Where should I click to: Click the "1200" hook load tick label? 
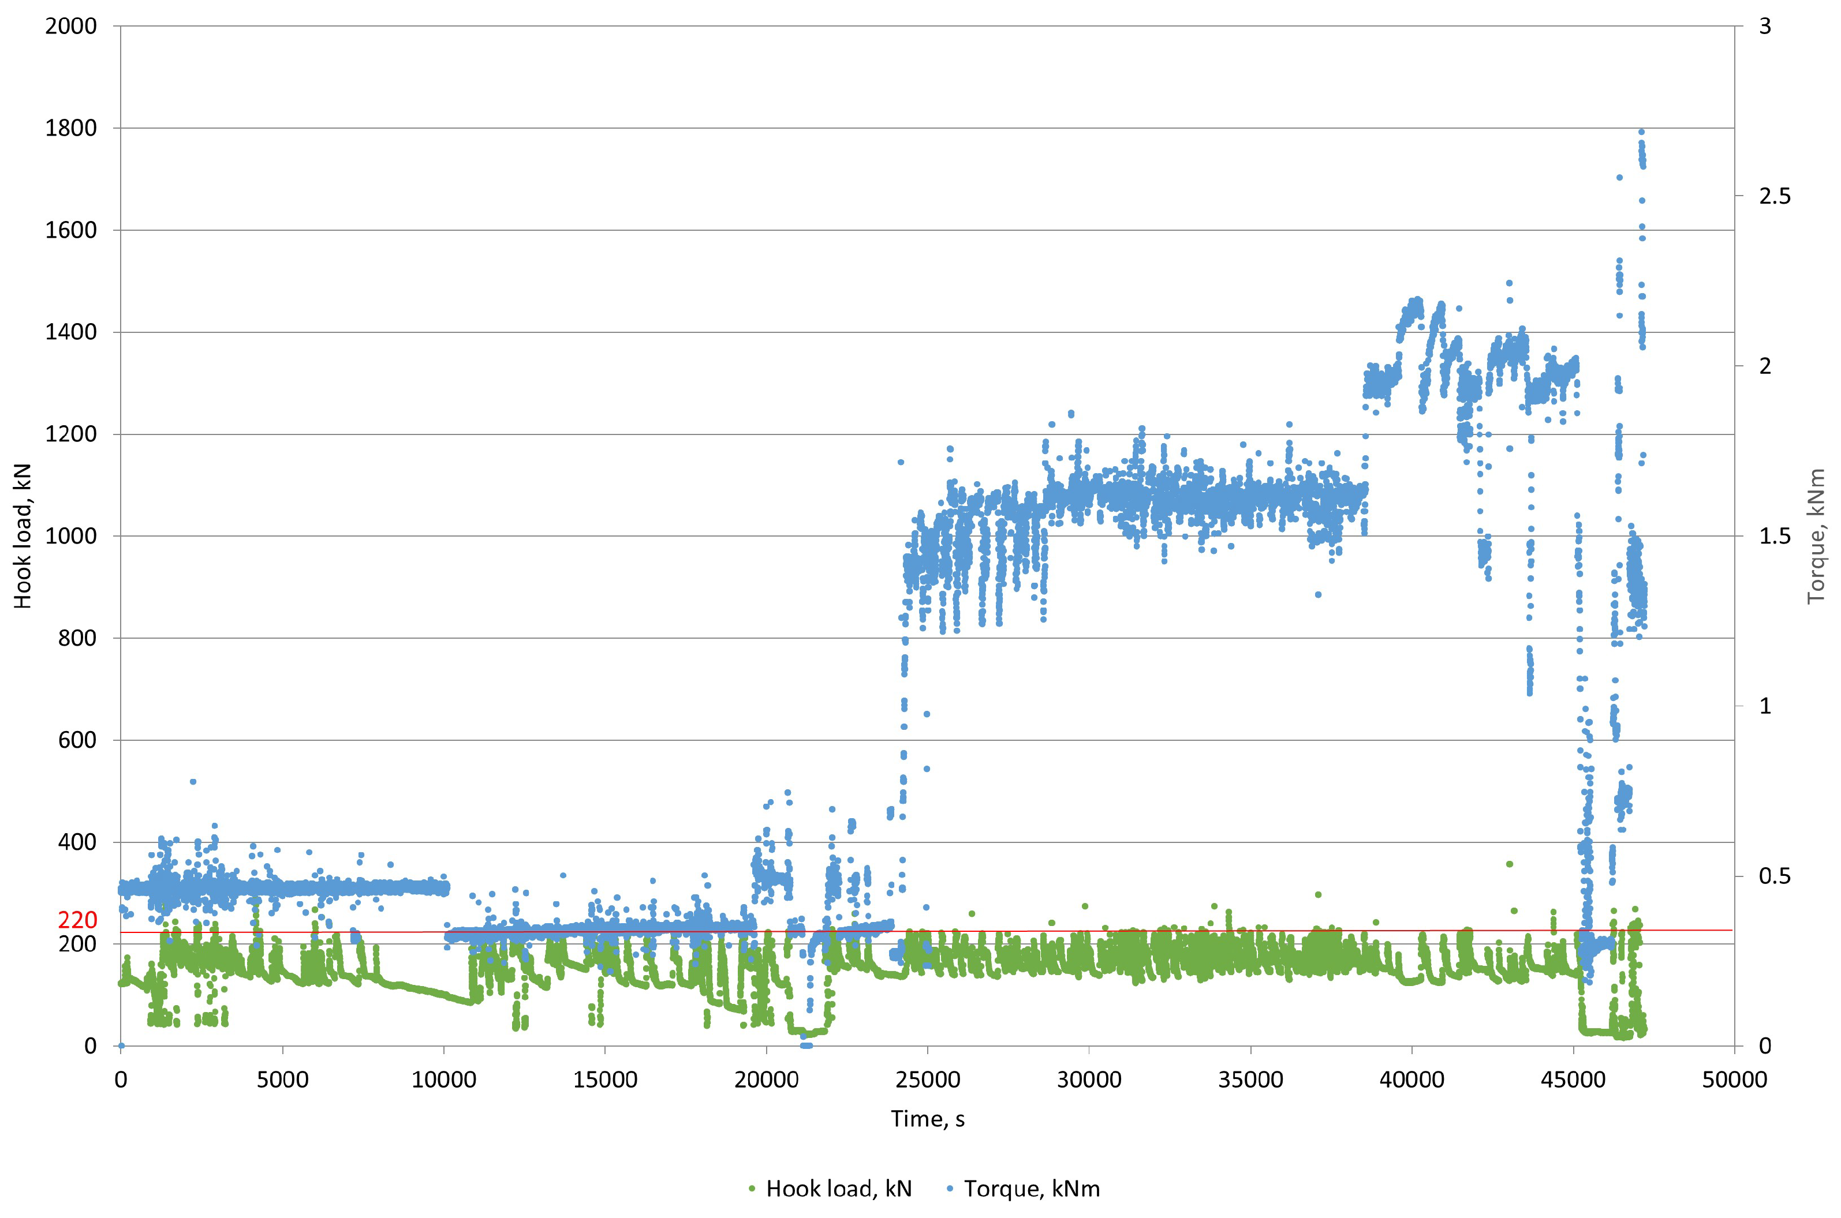(70, 433)
